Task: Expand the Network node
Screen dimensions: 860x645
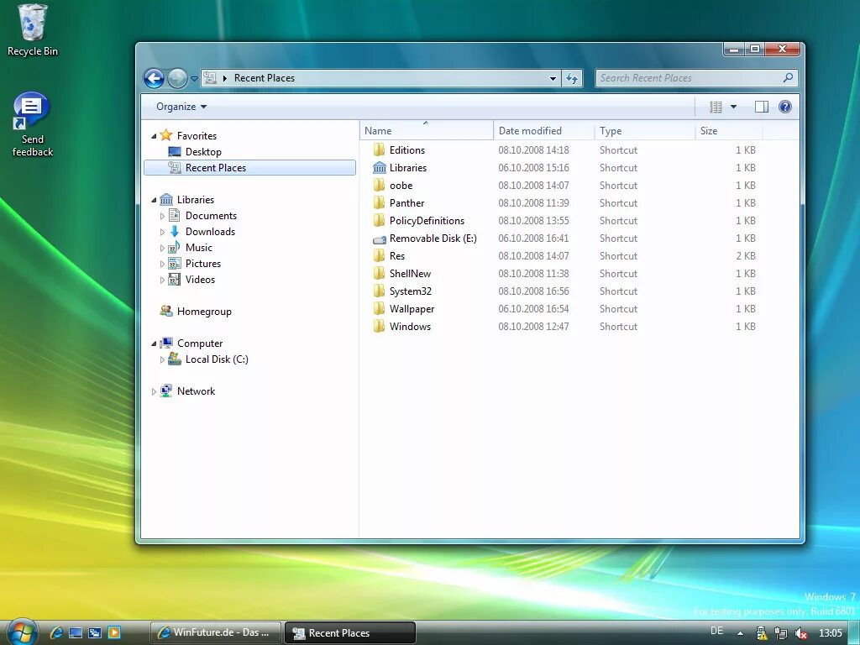Action: 154,391
